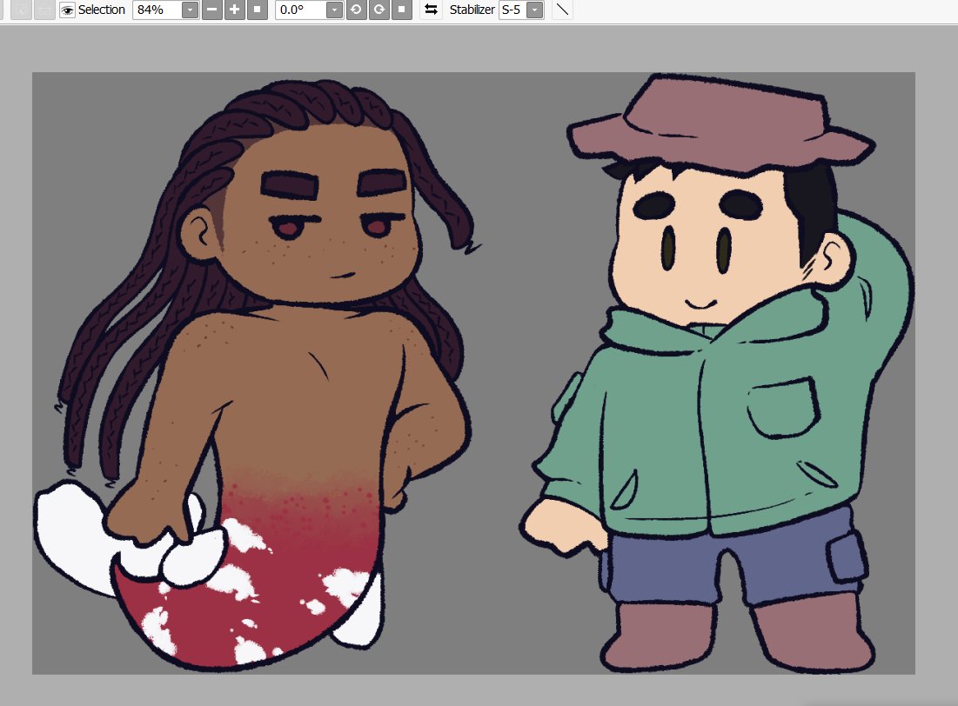958x706 pixels.
Task: Flip the canvas view horizontally
Action: (x=431, y=10)
